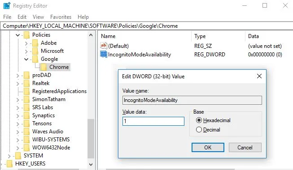The height and width of the screenshot is (170, 293).
Task: Expand the Realtek tree node
Action: pyautogui.click(x=18, y=84)
